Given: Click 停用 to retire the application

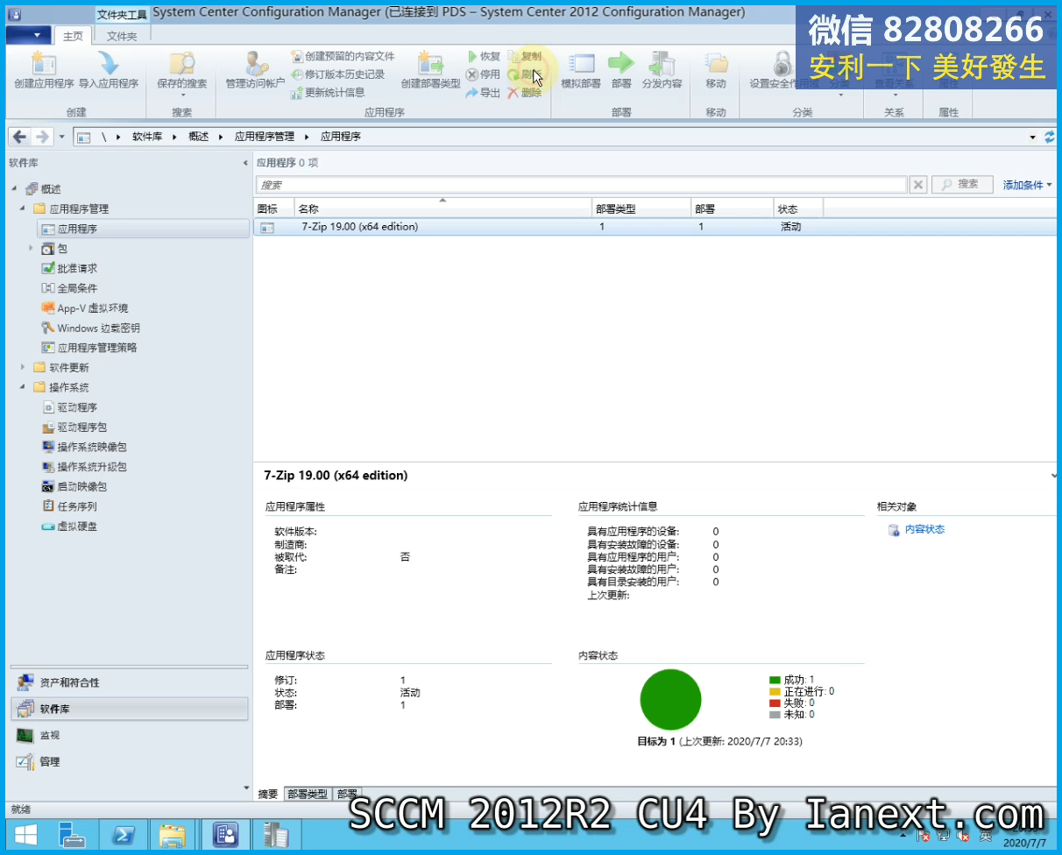Looking at the screenshot, I should click(483, 74).
